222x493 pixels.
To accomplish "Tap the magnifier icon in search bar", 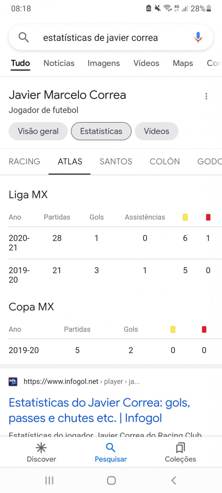I will tap(24, 37).
